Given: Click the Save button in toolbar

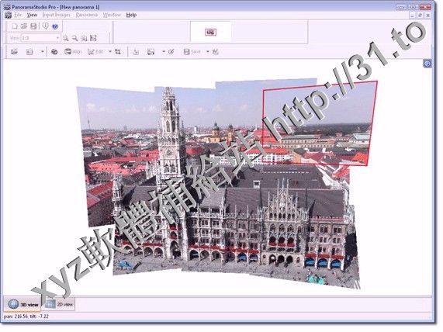Looking at the screenshot, I should pyautogui.click(x=192, y=52).
